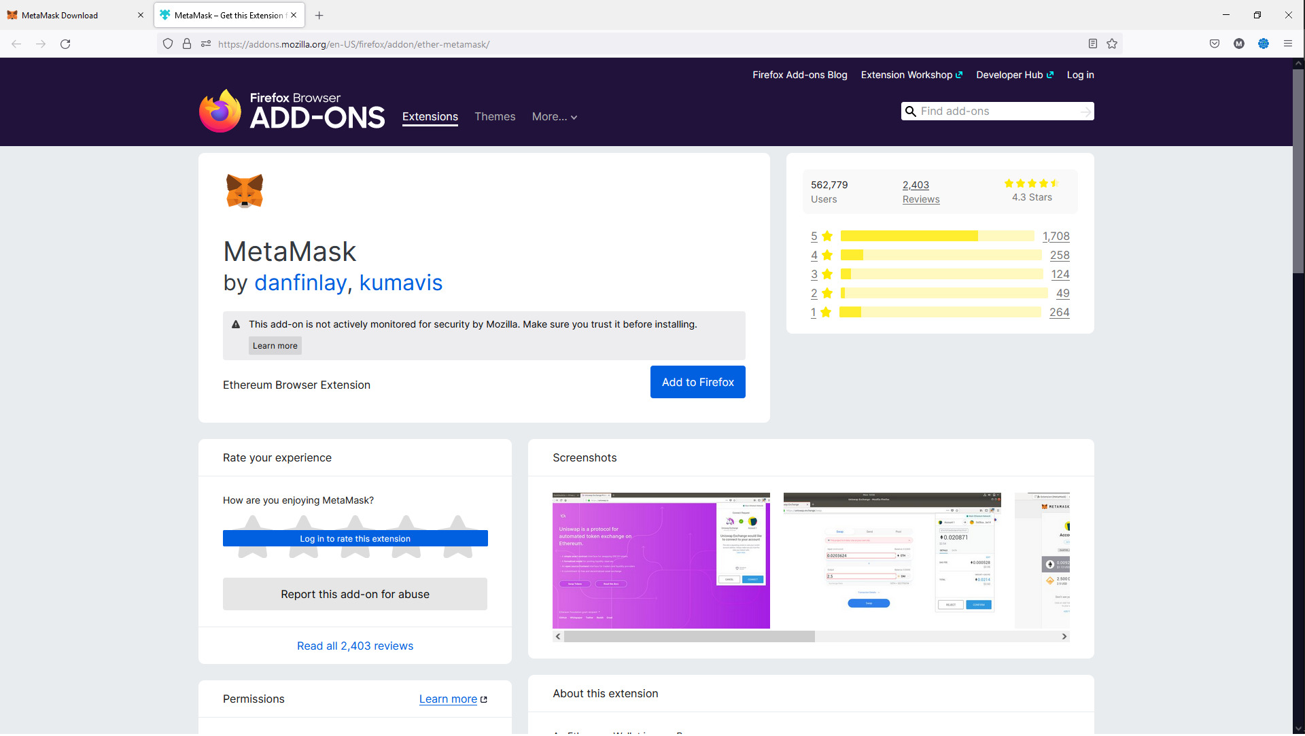Click the Find add-ons search field
This screenshot has width=1305, height=736.
click(997, 111)
